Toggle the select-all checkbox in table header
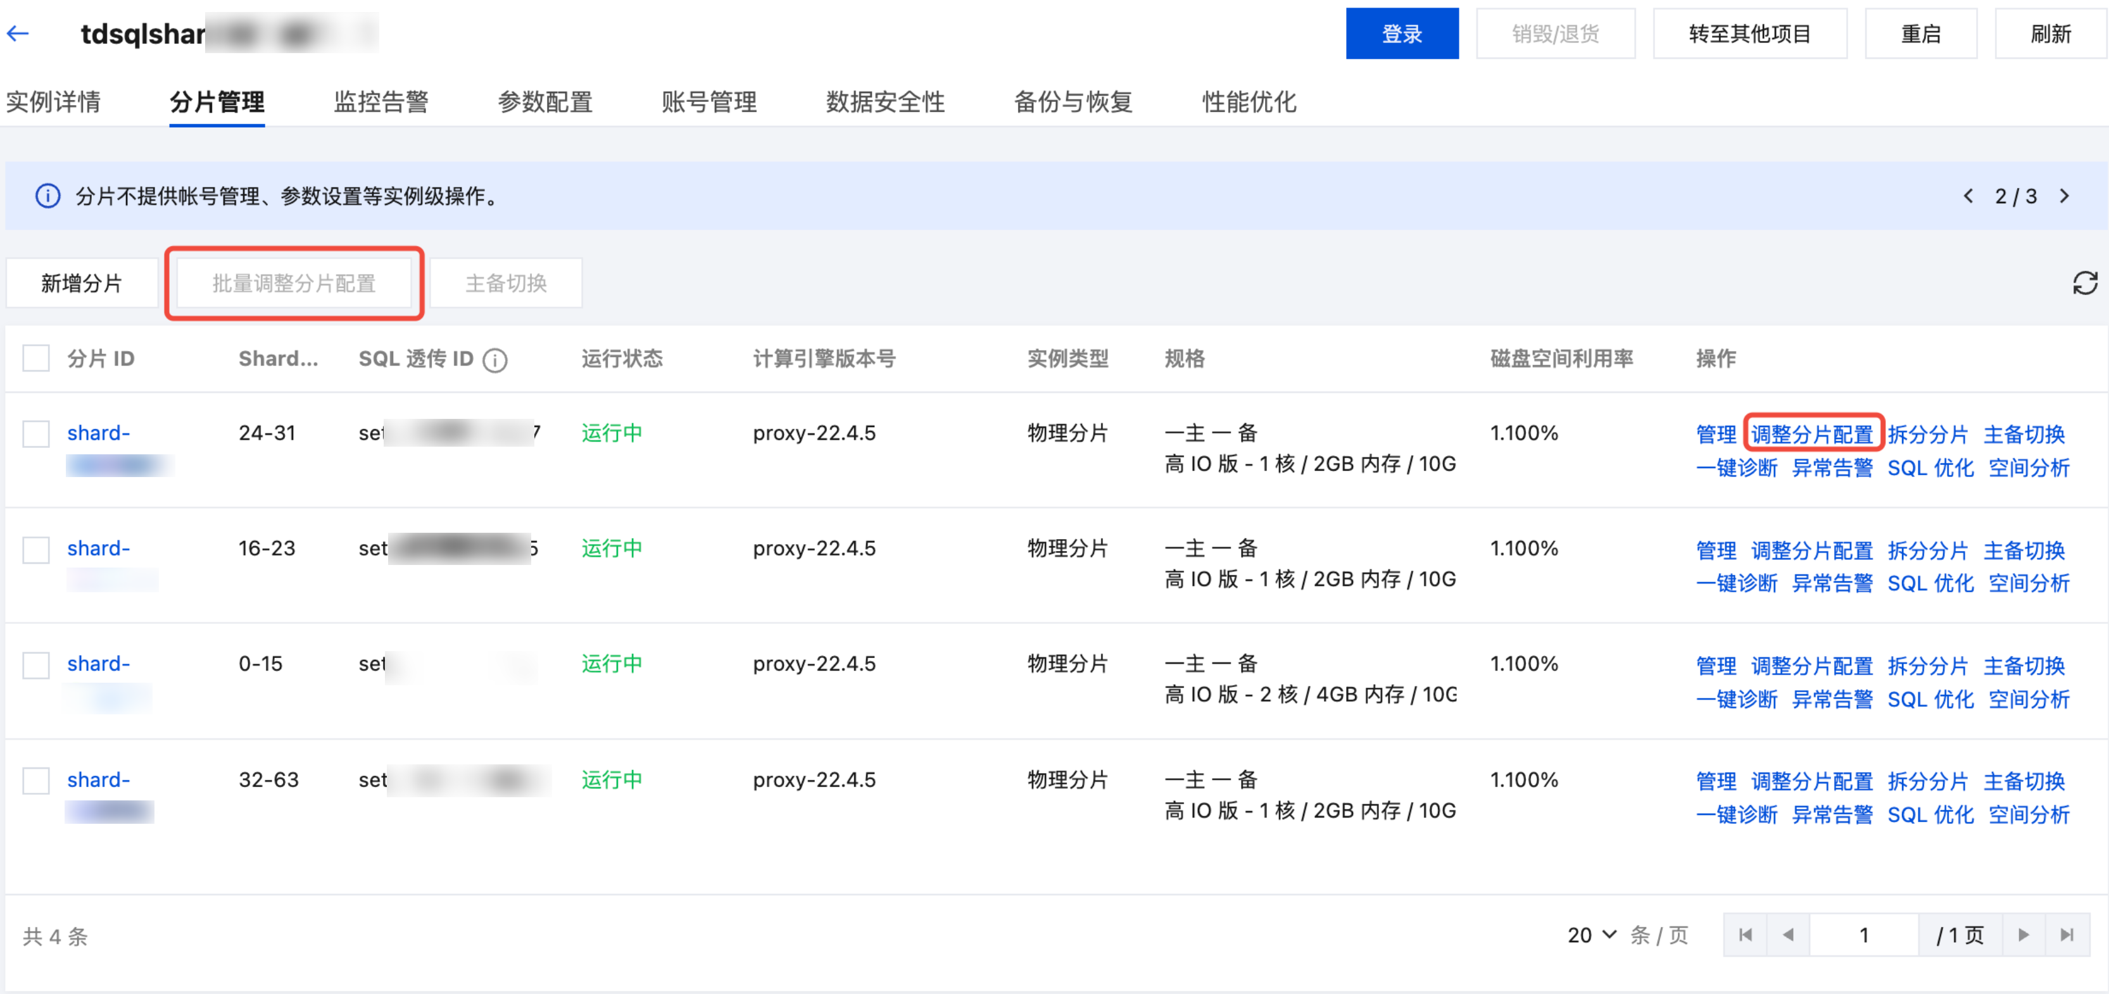 point(36,358)
